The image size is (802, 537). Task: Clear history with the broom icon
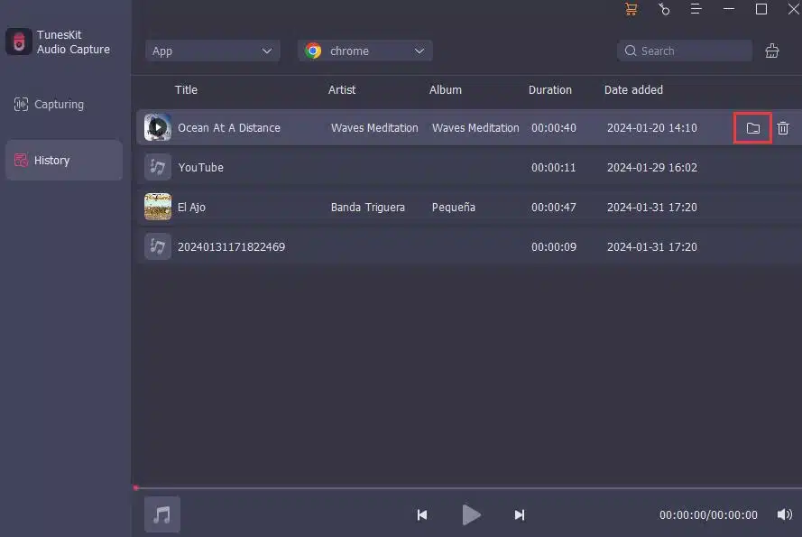772,51
